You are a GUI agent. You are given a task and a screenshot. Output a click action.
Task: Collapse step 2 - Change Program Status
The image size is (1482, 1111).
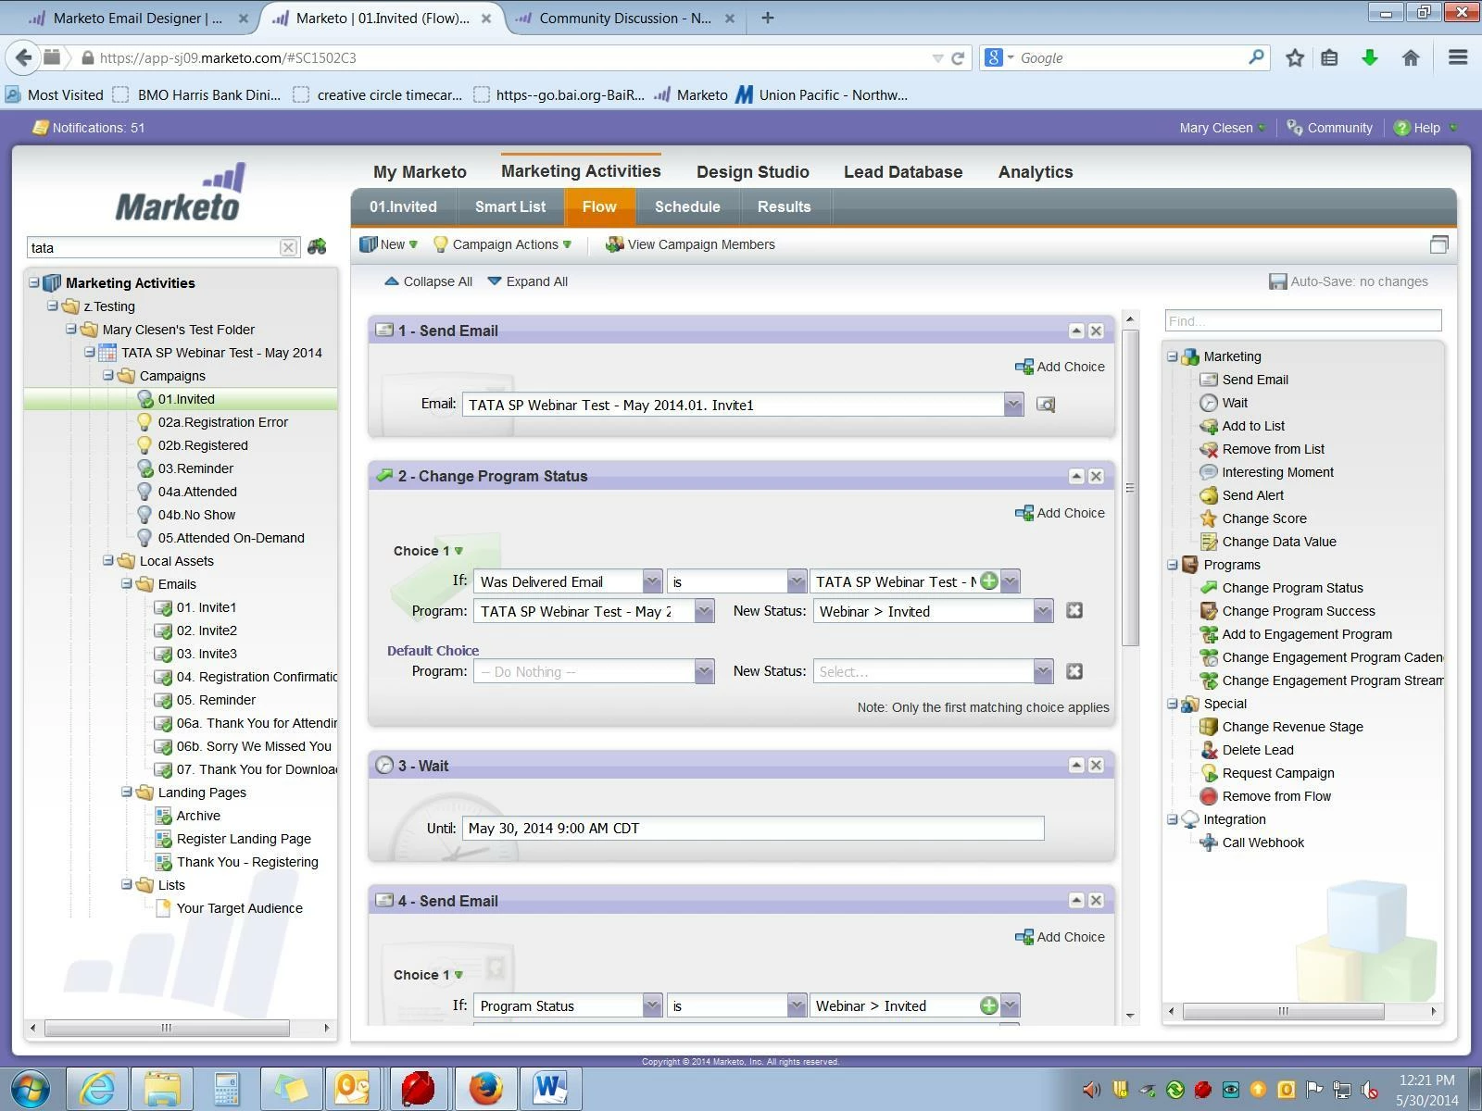[1075, 476]
